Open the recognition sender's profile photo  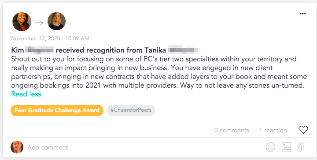[22, 21]
